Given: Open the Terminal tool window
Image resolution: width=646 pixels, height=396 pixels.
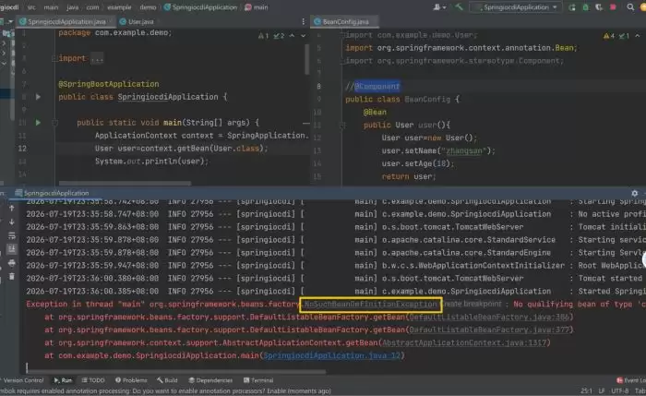Looking at the screenshot, I should (x=258, y=380).
